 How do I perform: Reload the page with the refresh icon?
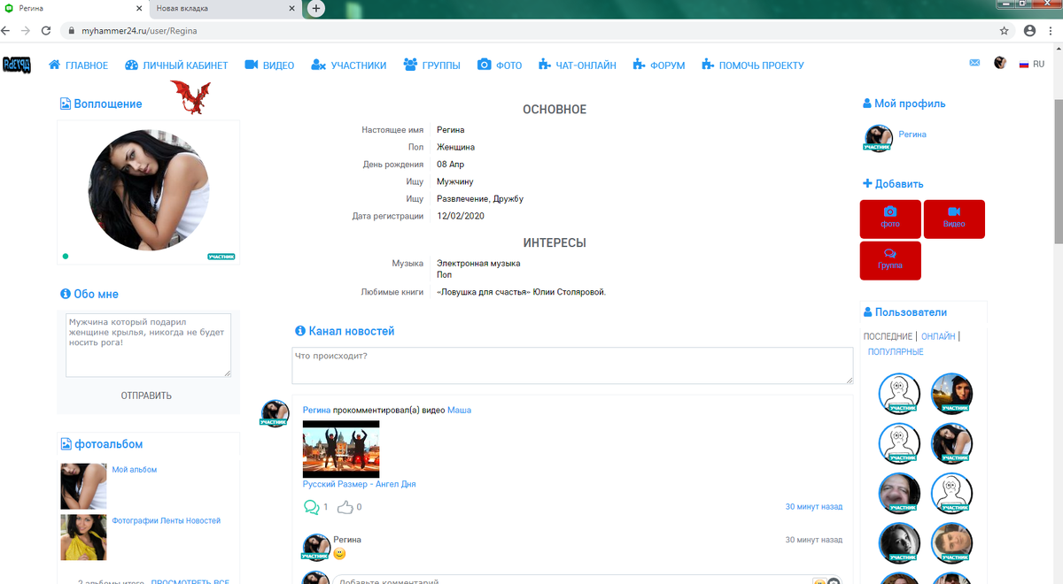pyautogui.click(x=46, y=30)
